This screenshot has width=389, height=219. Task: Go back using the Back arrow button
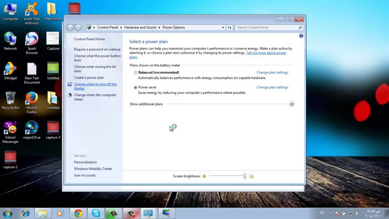coord(70,27)
